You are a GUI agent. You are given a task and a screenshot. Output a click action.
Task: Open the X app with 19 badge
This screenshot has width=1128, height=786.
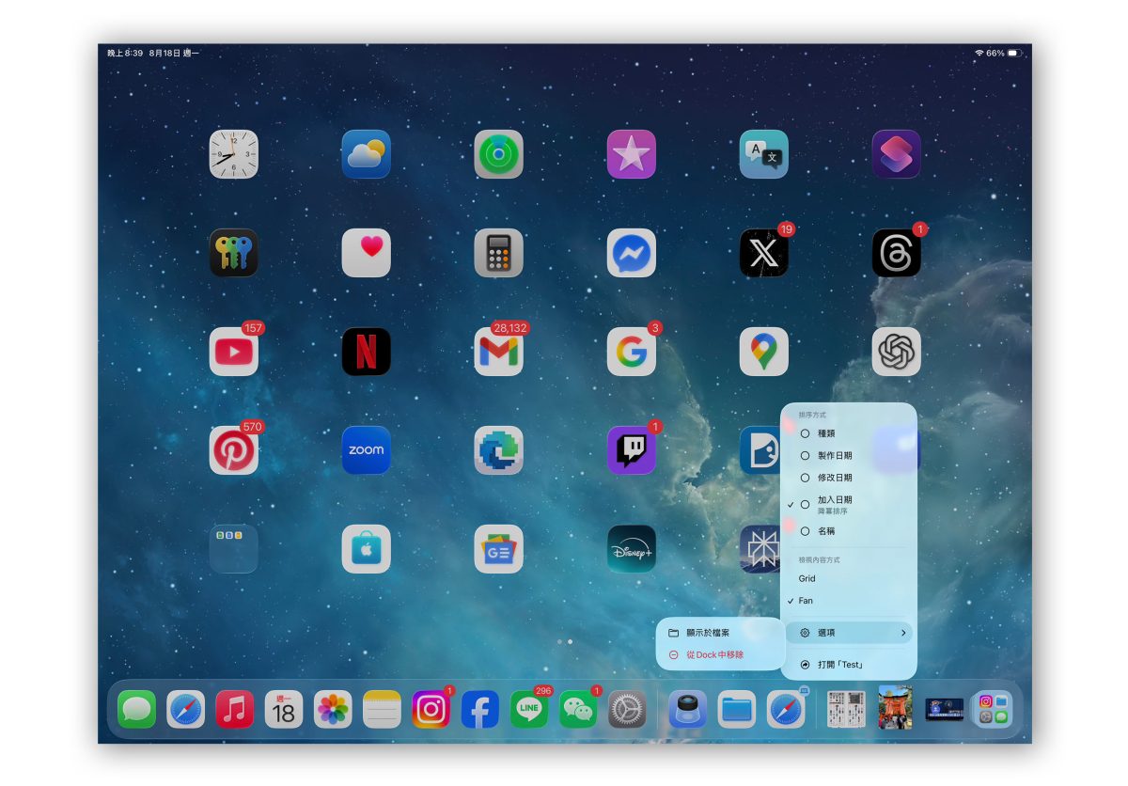[763, 253]
